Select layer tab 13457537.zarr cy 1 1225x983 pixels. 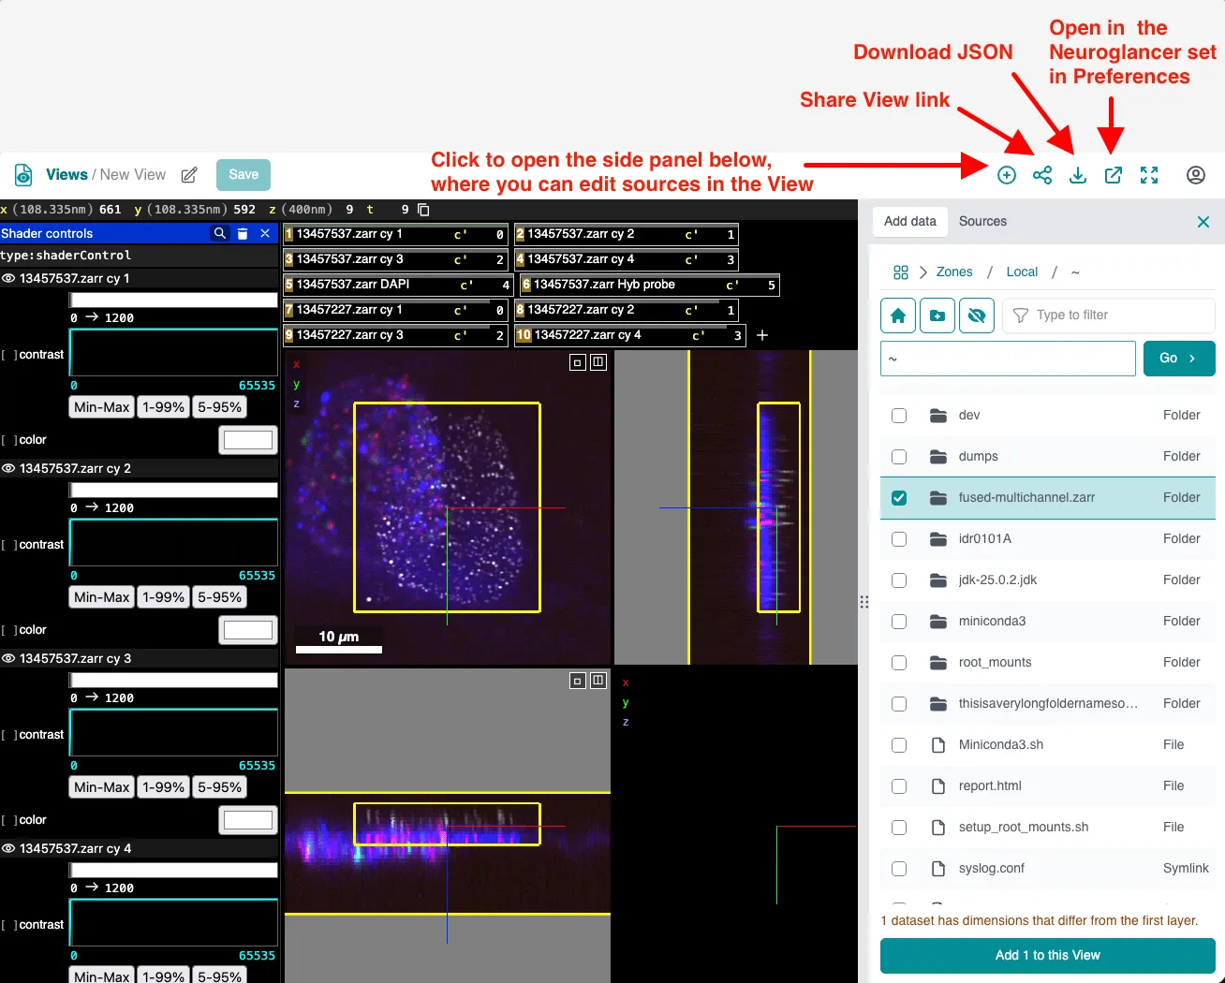395,234
